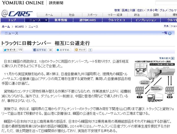Select the 政治 nav tab

(x=137, y=15)
